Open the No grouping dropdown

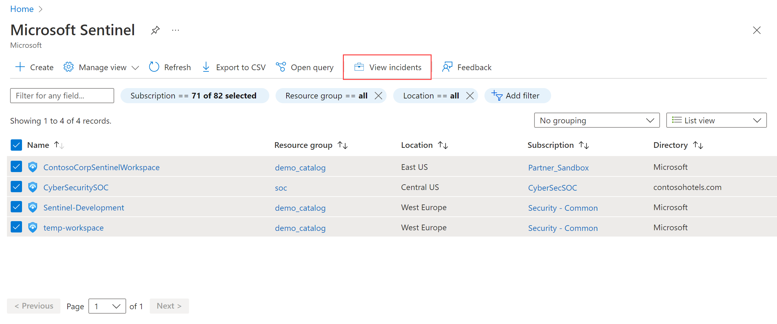click(x=596, y=120)
